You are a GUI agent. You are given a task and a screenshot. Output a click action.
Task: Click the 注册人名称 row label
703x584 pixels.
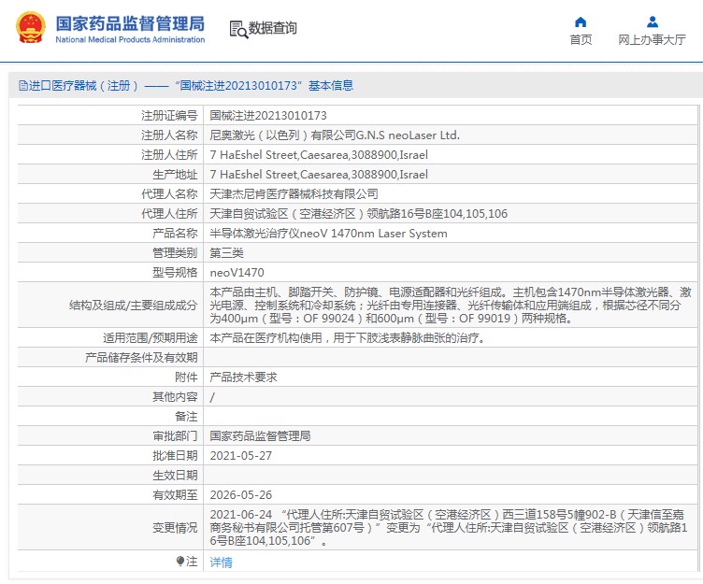(169, 135)
